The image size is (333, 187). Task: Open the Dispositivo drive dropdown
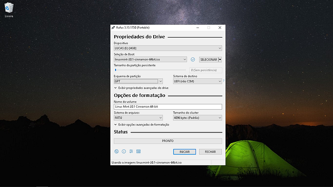coord(168,48)
